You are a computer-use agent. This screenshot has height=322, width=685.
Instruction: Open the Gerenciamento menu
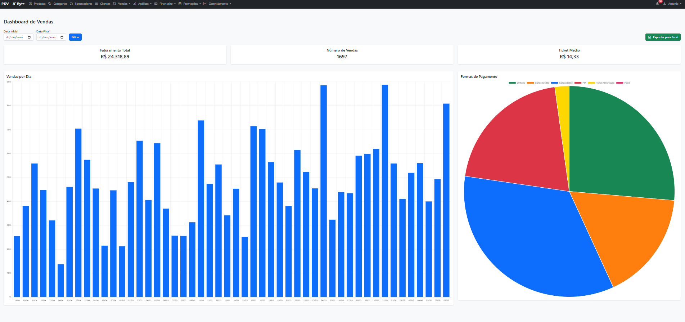[x=218, y=4]
